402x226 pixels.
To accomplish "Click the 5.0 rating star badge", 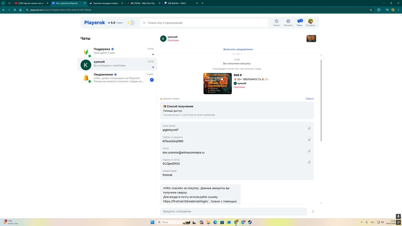I will (111, 23).
